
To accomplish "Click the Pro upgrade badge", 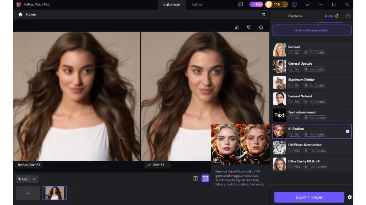I will pos(256,5).
